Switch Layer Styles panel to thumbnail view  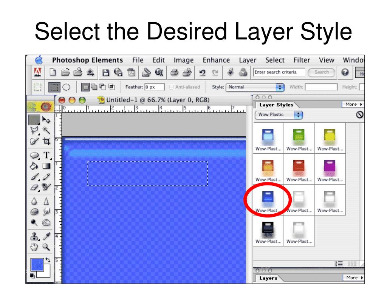point(352,264)
